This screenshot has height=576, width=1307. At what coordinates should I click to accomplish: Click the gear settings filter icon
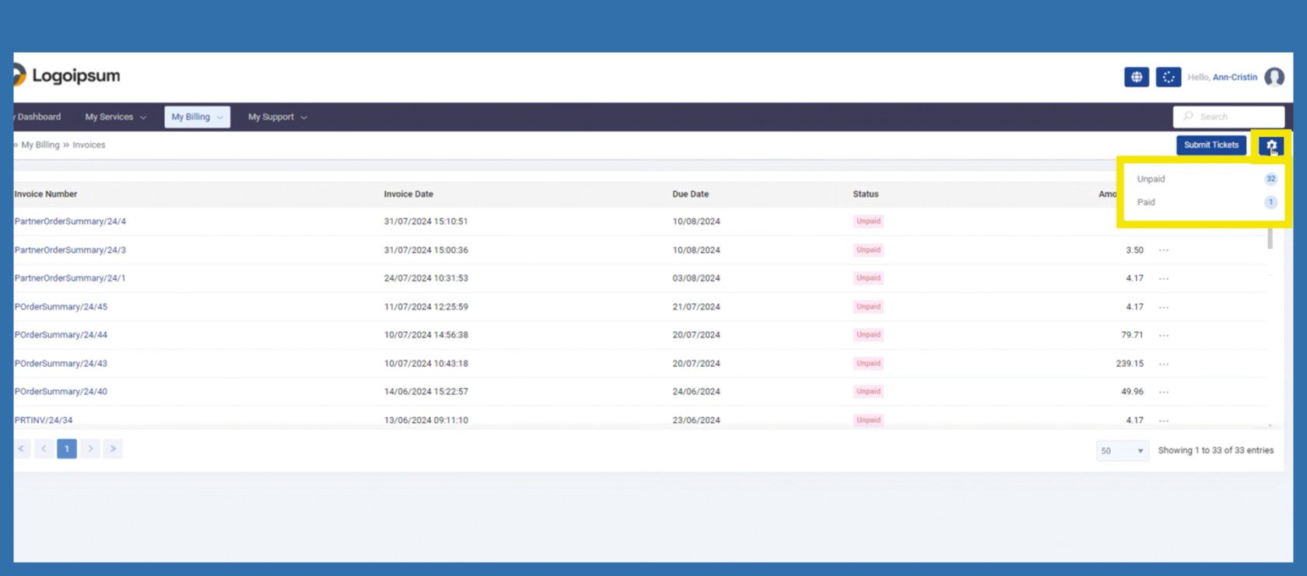pyautogui.click(x=1271, y=145)
